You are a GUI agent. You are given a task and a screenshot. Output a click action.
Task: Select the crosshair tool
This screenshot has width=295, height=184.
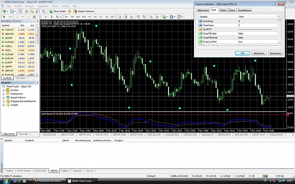click(x=10, y=17)
